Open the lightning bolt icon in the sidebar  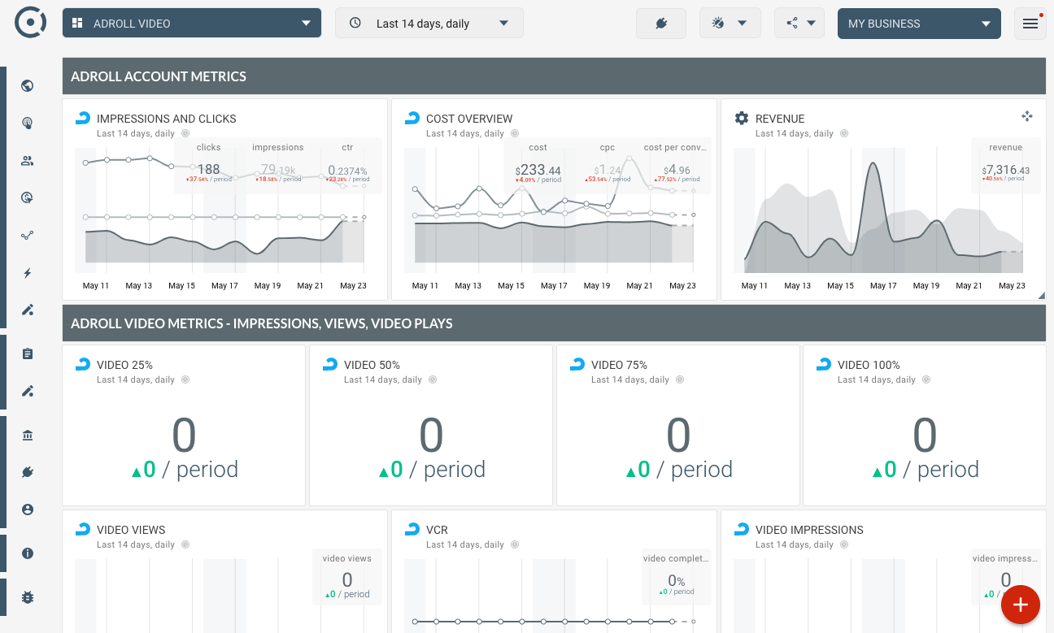28,273
